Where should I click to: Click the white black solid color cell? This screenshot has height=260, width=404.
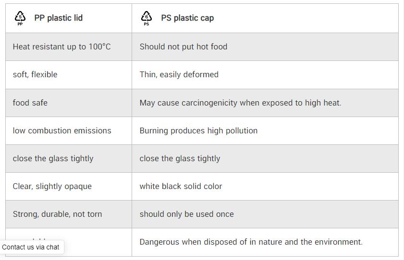[x=265, y=187]
